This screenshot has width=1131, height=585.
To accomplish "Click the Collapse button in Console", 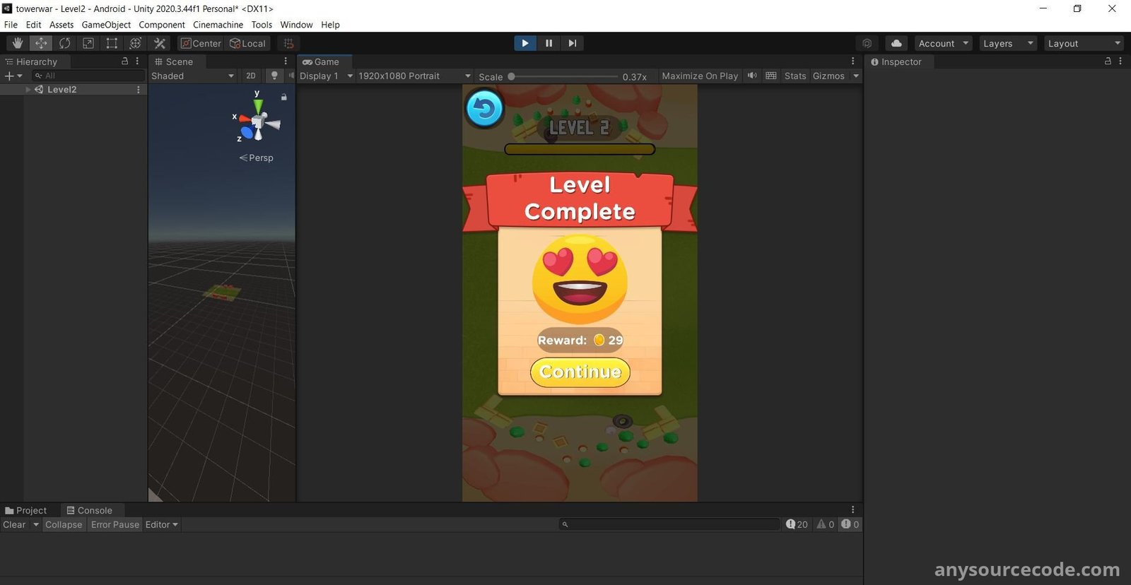I will click(x=64, y=524).
